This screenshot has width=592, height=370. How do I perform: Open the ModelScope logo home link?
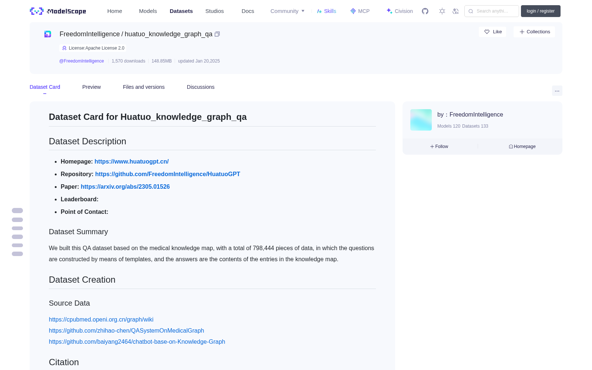[x=58, y=11]
